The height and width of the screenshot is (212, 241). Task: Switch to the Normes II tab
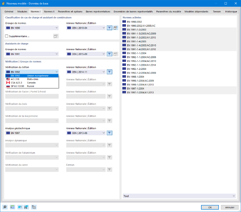49,11
